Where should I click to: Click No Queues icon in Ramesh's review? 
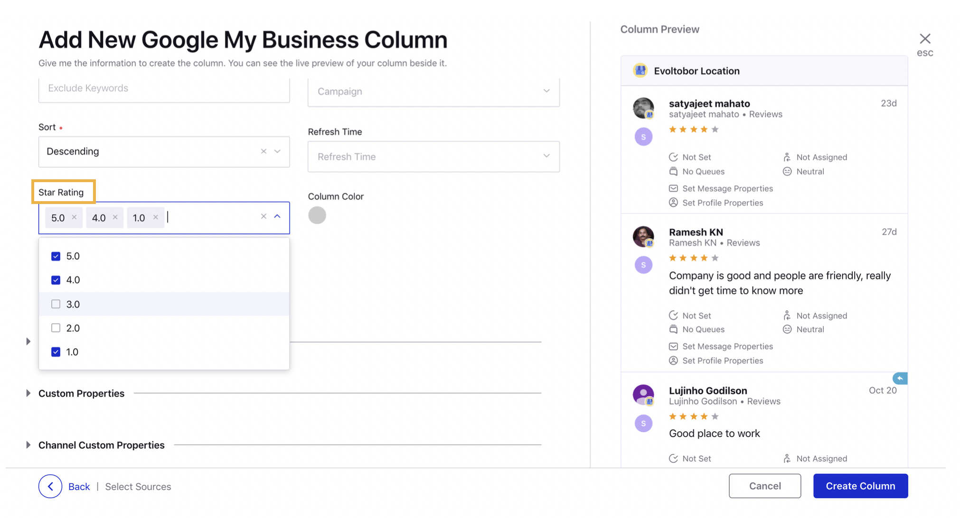tap(673, 329)
